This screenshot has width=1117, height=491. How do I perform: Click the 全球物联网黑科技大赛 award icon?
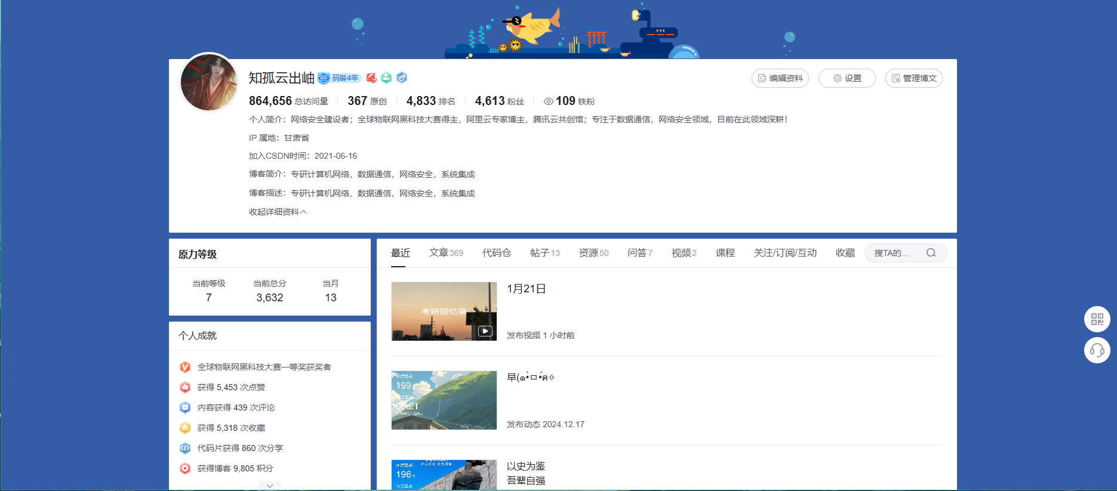[185, 367]
